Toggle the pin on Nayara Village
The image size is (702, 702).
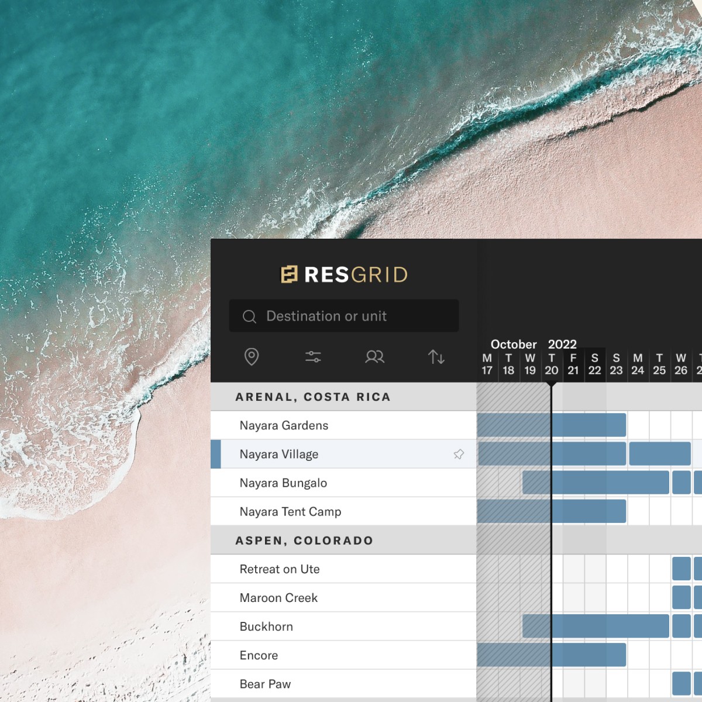coord(459,454)
